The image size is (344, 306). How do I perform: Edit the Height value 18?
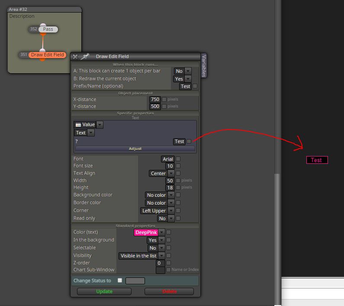[x=170, y=188]
